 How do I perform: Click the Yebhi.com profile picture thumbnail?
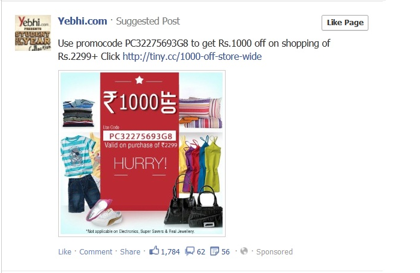coord(32,33)
